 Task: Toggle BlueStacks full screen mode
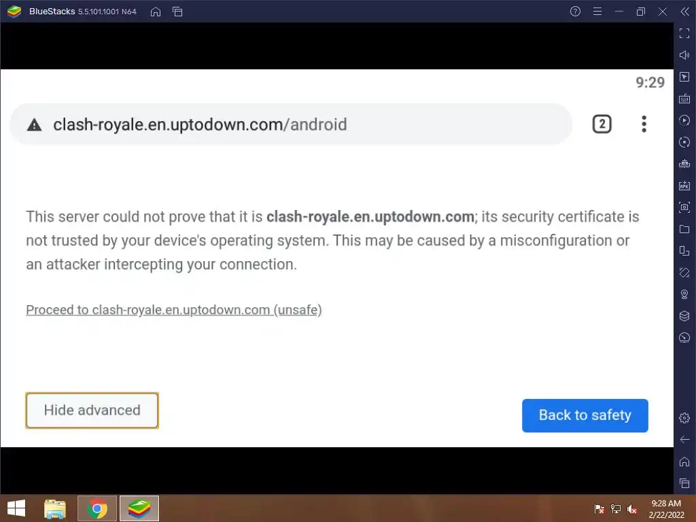[684, 33]
